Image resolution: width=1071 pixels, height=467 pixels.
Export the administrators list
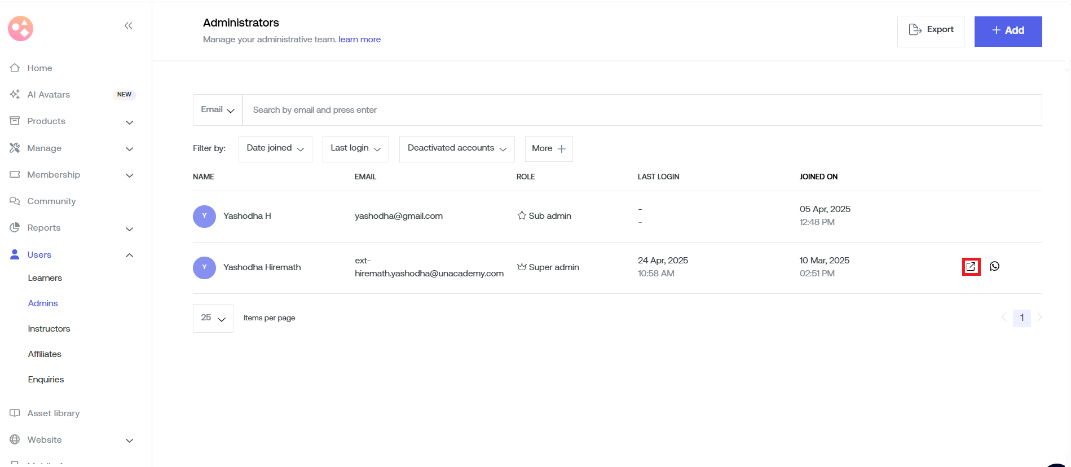pos(931,30)
